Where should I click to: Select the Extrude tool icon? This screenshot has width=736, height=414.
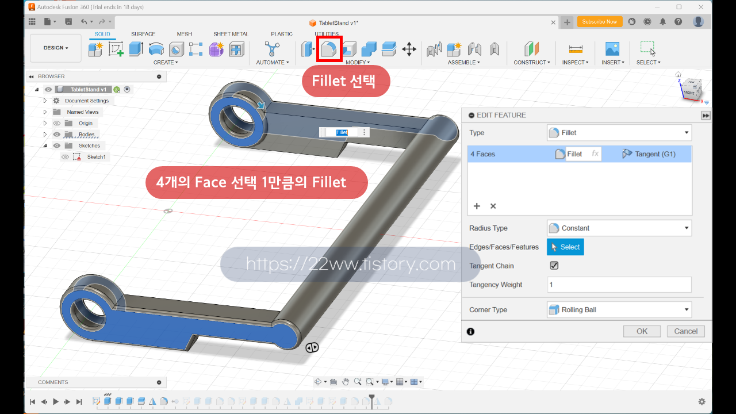click(x=136, y=49)
